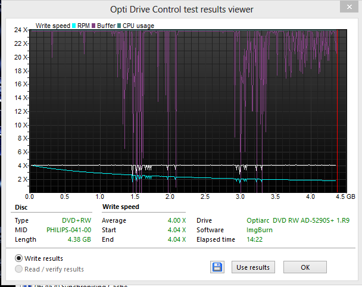
Task: Select the Write results radio button
Action: (x=18, y=258)
